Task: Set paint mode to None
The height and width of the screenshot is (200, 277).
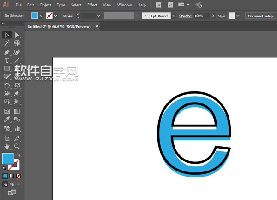Action: click(x=18, y=176)
